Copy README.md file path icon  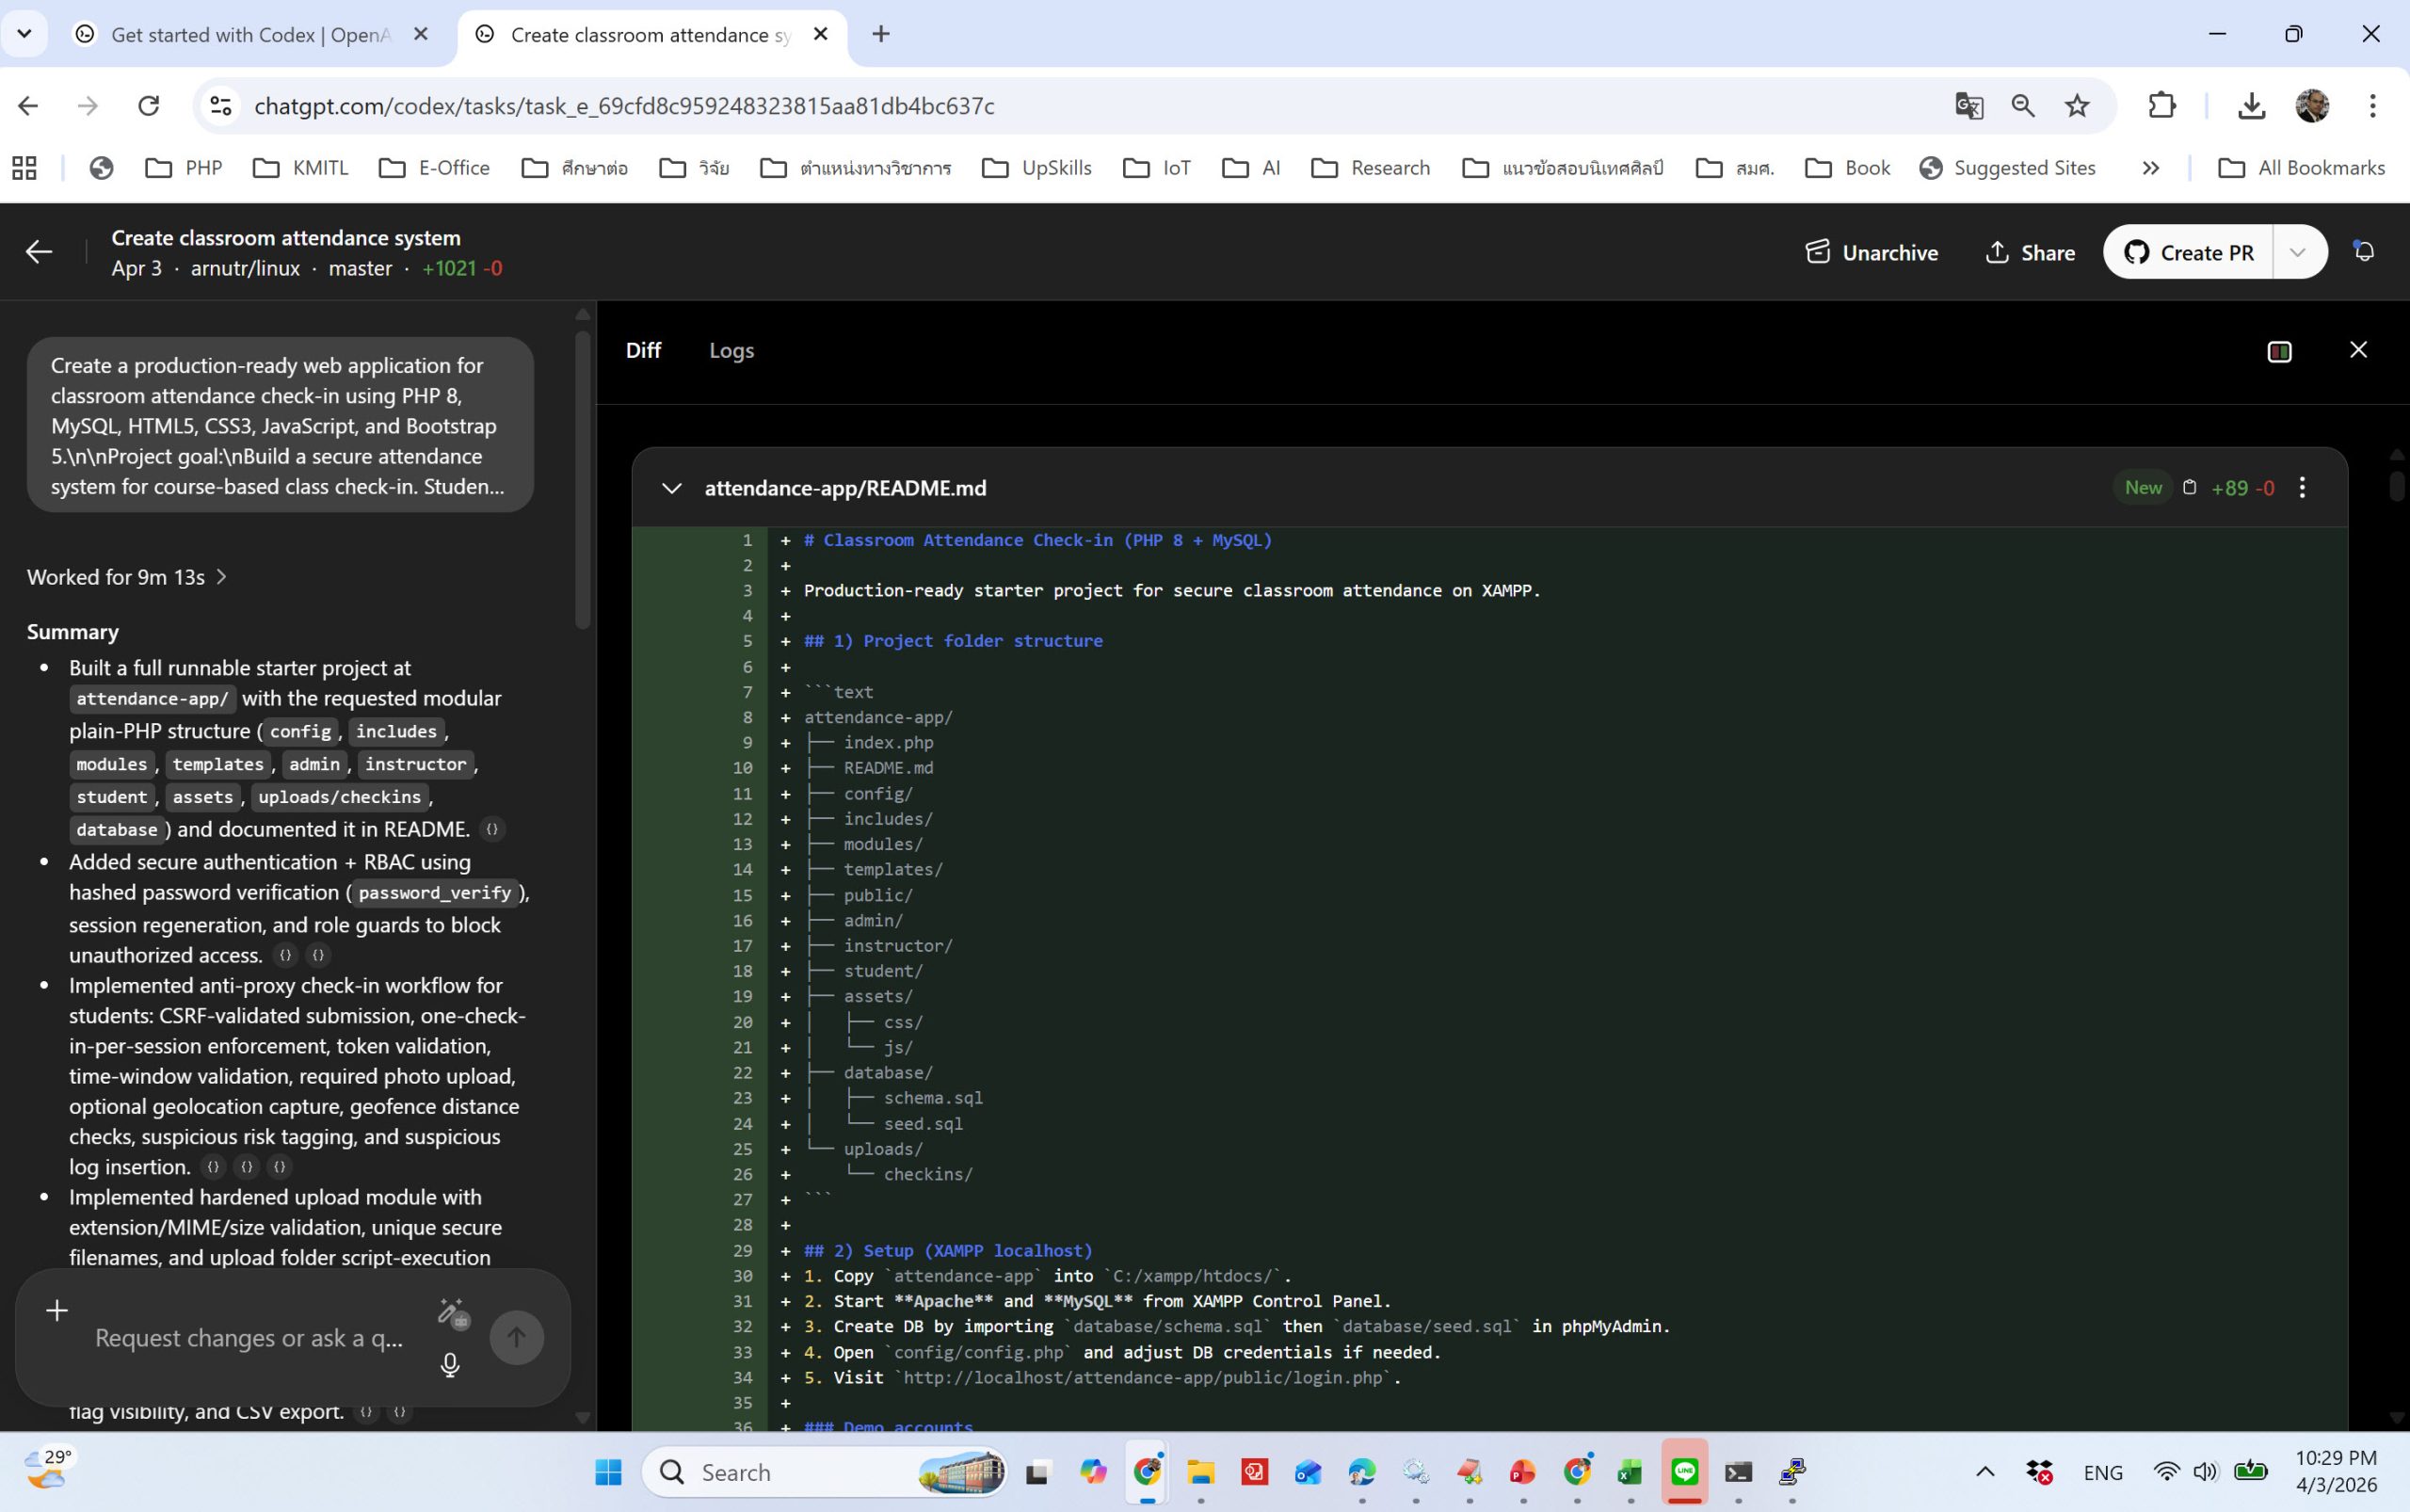pos(2189,488)
